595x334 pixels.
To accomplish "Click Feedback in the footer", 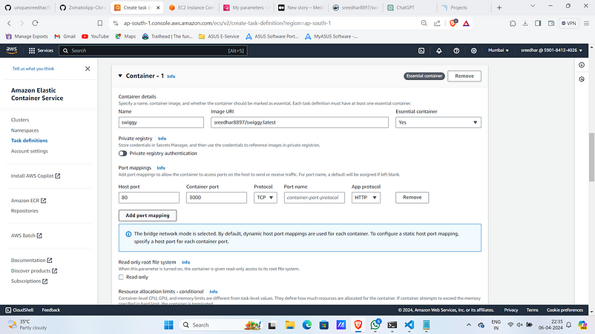I will (x=51, y=310).
